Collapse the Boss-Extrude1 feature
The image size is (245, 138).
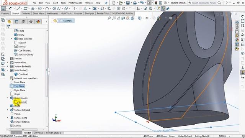(7, 98)
